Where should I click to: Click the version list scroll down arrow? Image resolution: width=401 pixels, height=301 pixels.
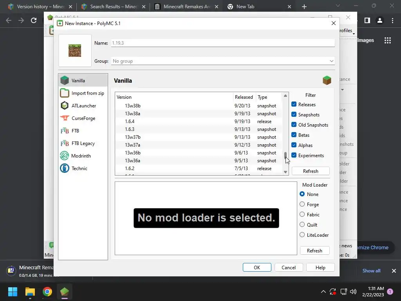tap(285, 172)
